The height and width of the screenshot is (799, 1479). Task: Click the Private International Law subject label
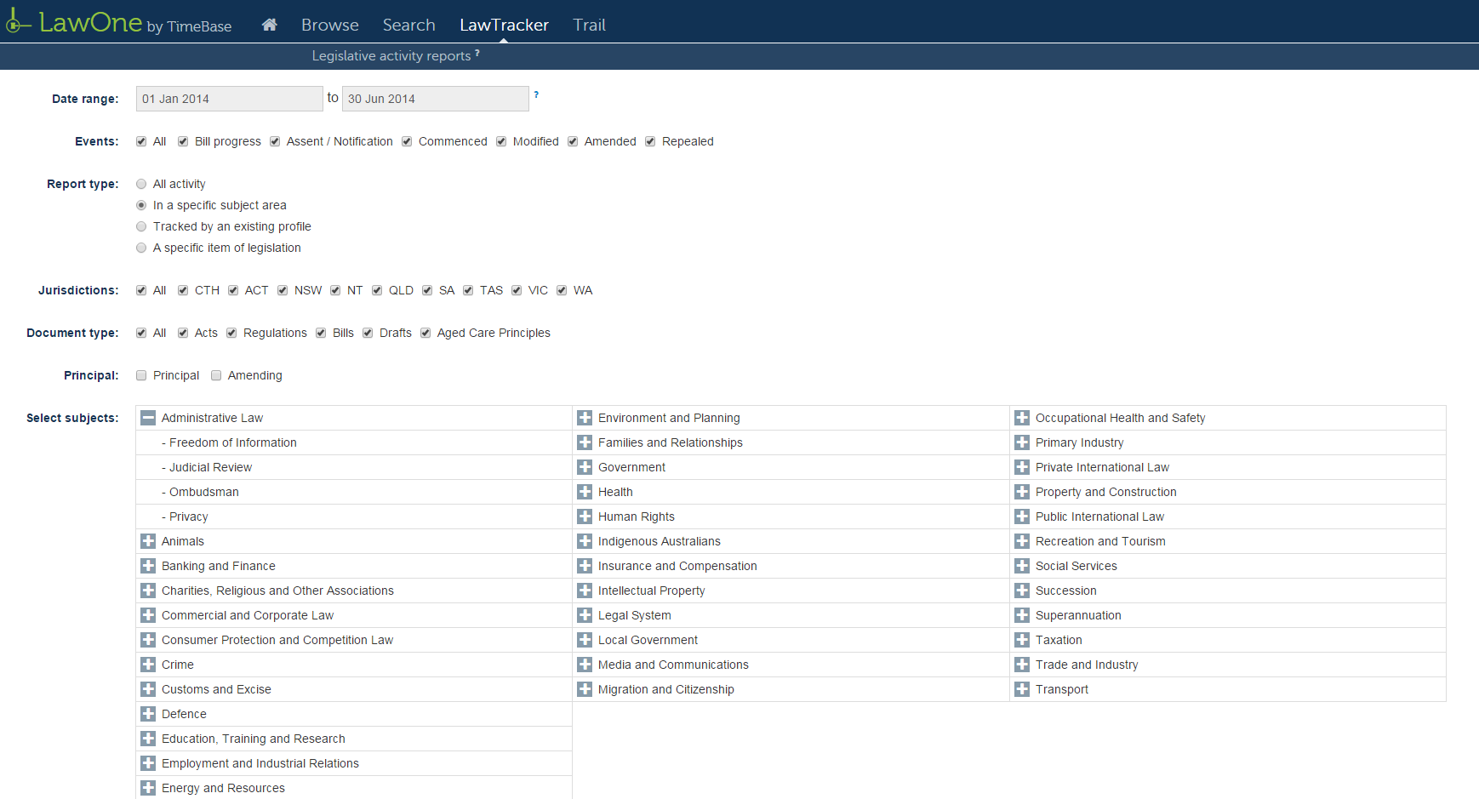click(1102, 467)
